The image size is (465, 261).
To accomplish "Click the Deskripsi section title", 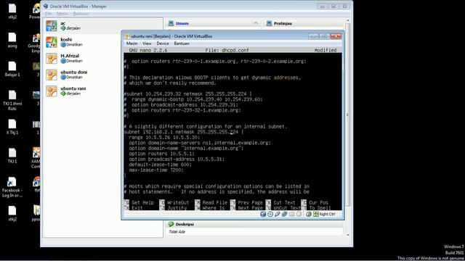I will (185, 224).
